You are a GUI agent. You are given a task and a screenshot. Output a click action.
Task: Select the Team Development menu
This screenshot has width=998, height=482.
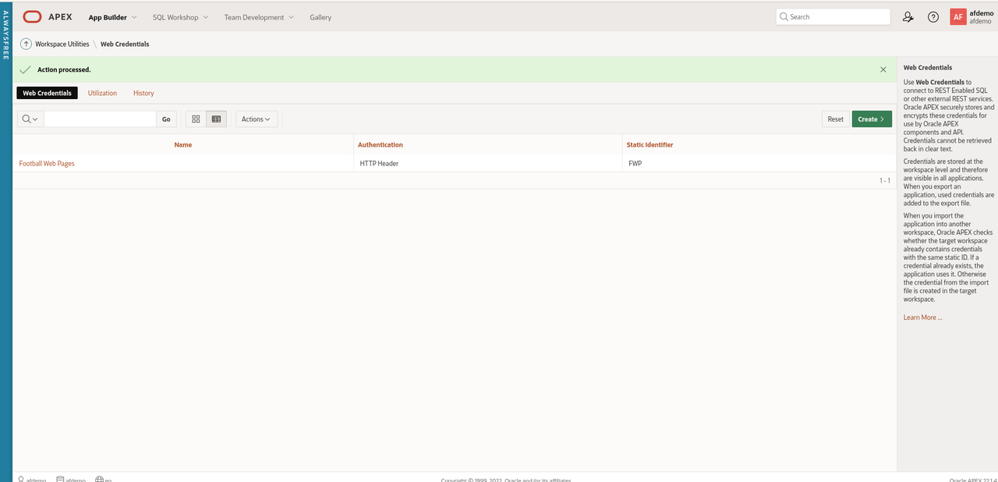point(253,16)
